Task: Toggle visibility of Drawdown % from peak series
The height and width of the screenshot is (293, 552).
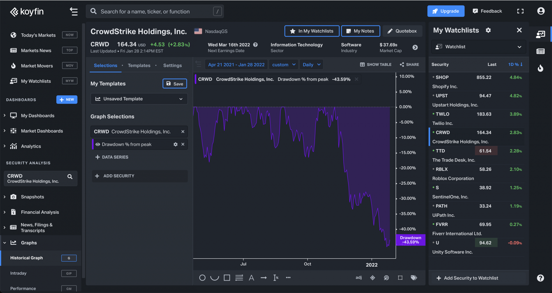Action: coord(98,144)
